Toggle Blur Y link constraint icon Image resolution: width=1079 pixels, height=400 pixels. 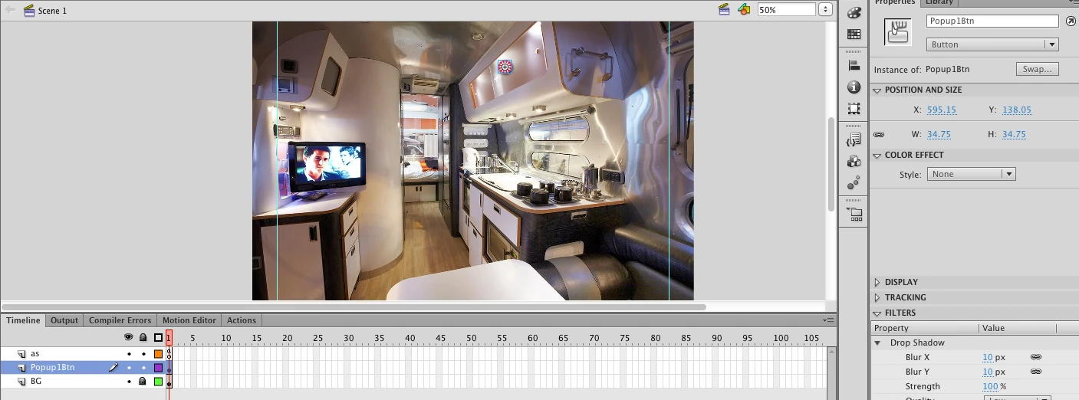[1035, 372]
